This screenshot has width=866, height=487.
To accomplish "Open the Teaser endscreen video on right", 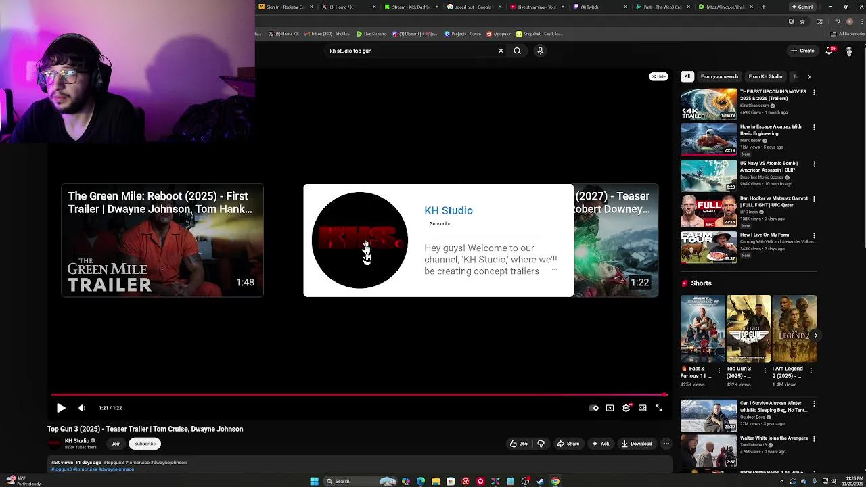I will [616, 240].
